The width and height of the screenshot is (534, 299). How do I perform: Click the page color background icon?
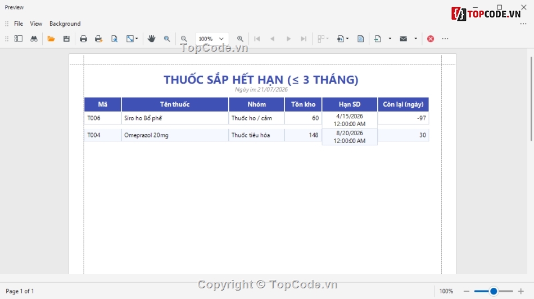click(x=340, y=39)
